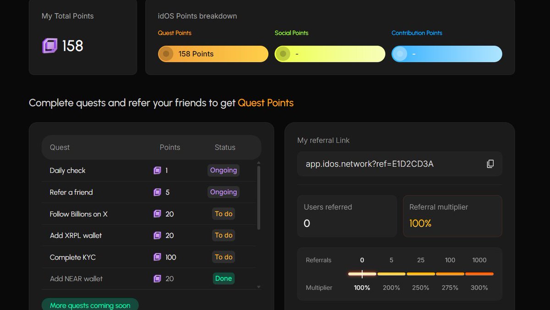Click the 100 points value for Complete KYC
The width and height of the screenshot is (550, 310).
tap(171, 257)
